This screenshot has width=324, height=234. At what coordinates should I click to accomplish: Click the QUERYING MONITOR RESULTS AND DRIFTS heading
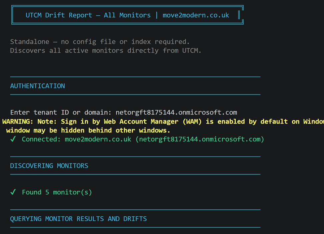[x=78, y=219]
